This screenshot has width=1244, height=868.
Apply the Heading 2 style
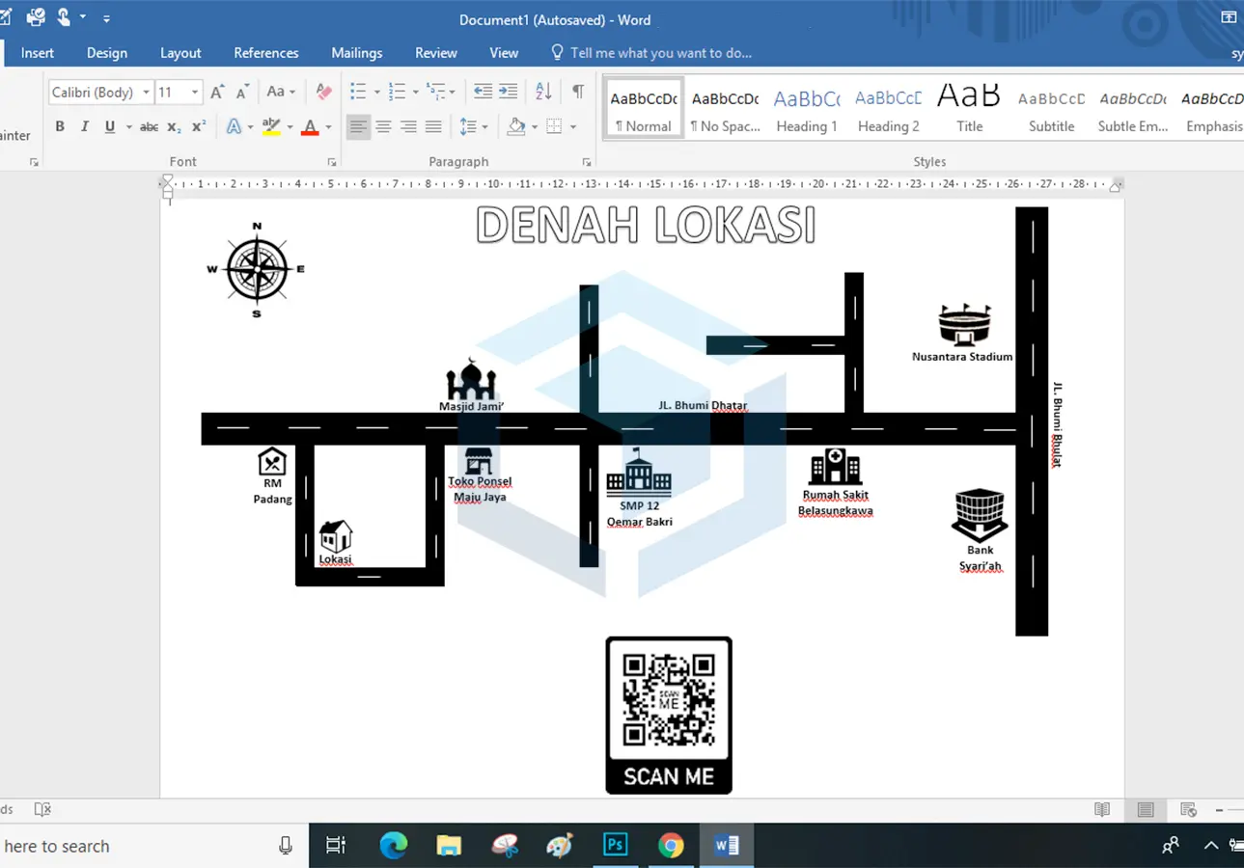point(889,109)
